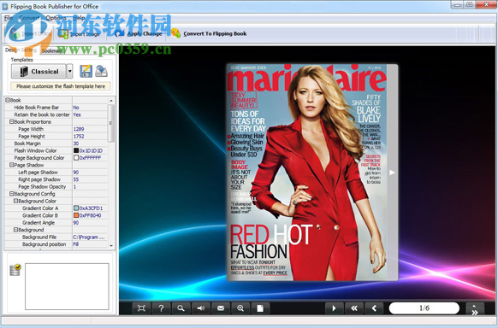
Task: Switch to the Design Setting tab
Action: pyautogui.click(x=21, y=50)
